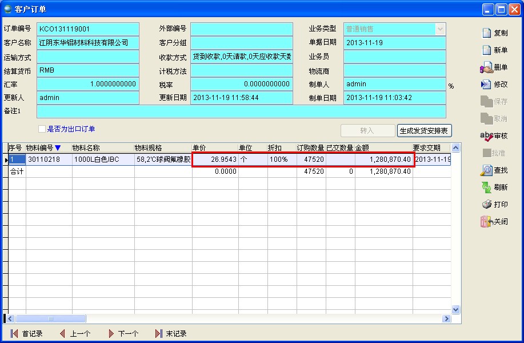This screenshot has width=524, height=343.
Task: Click the 复制 (Copy) icon
Action: (495, 33)
